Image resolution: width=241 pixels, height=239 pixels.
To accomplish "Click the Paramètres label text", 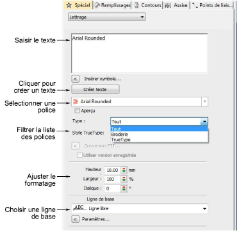I will (96, 219).
